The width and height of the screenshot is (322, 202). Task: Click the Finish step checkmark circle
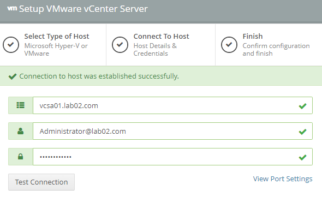(x=229, y=45)
